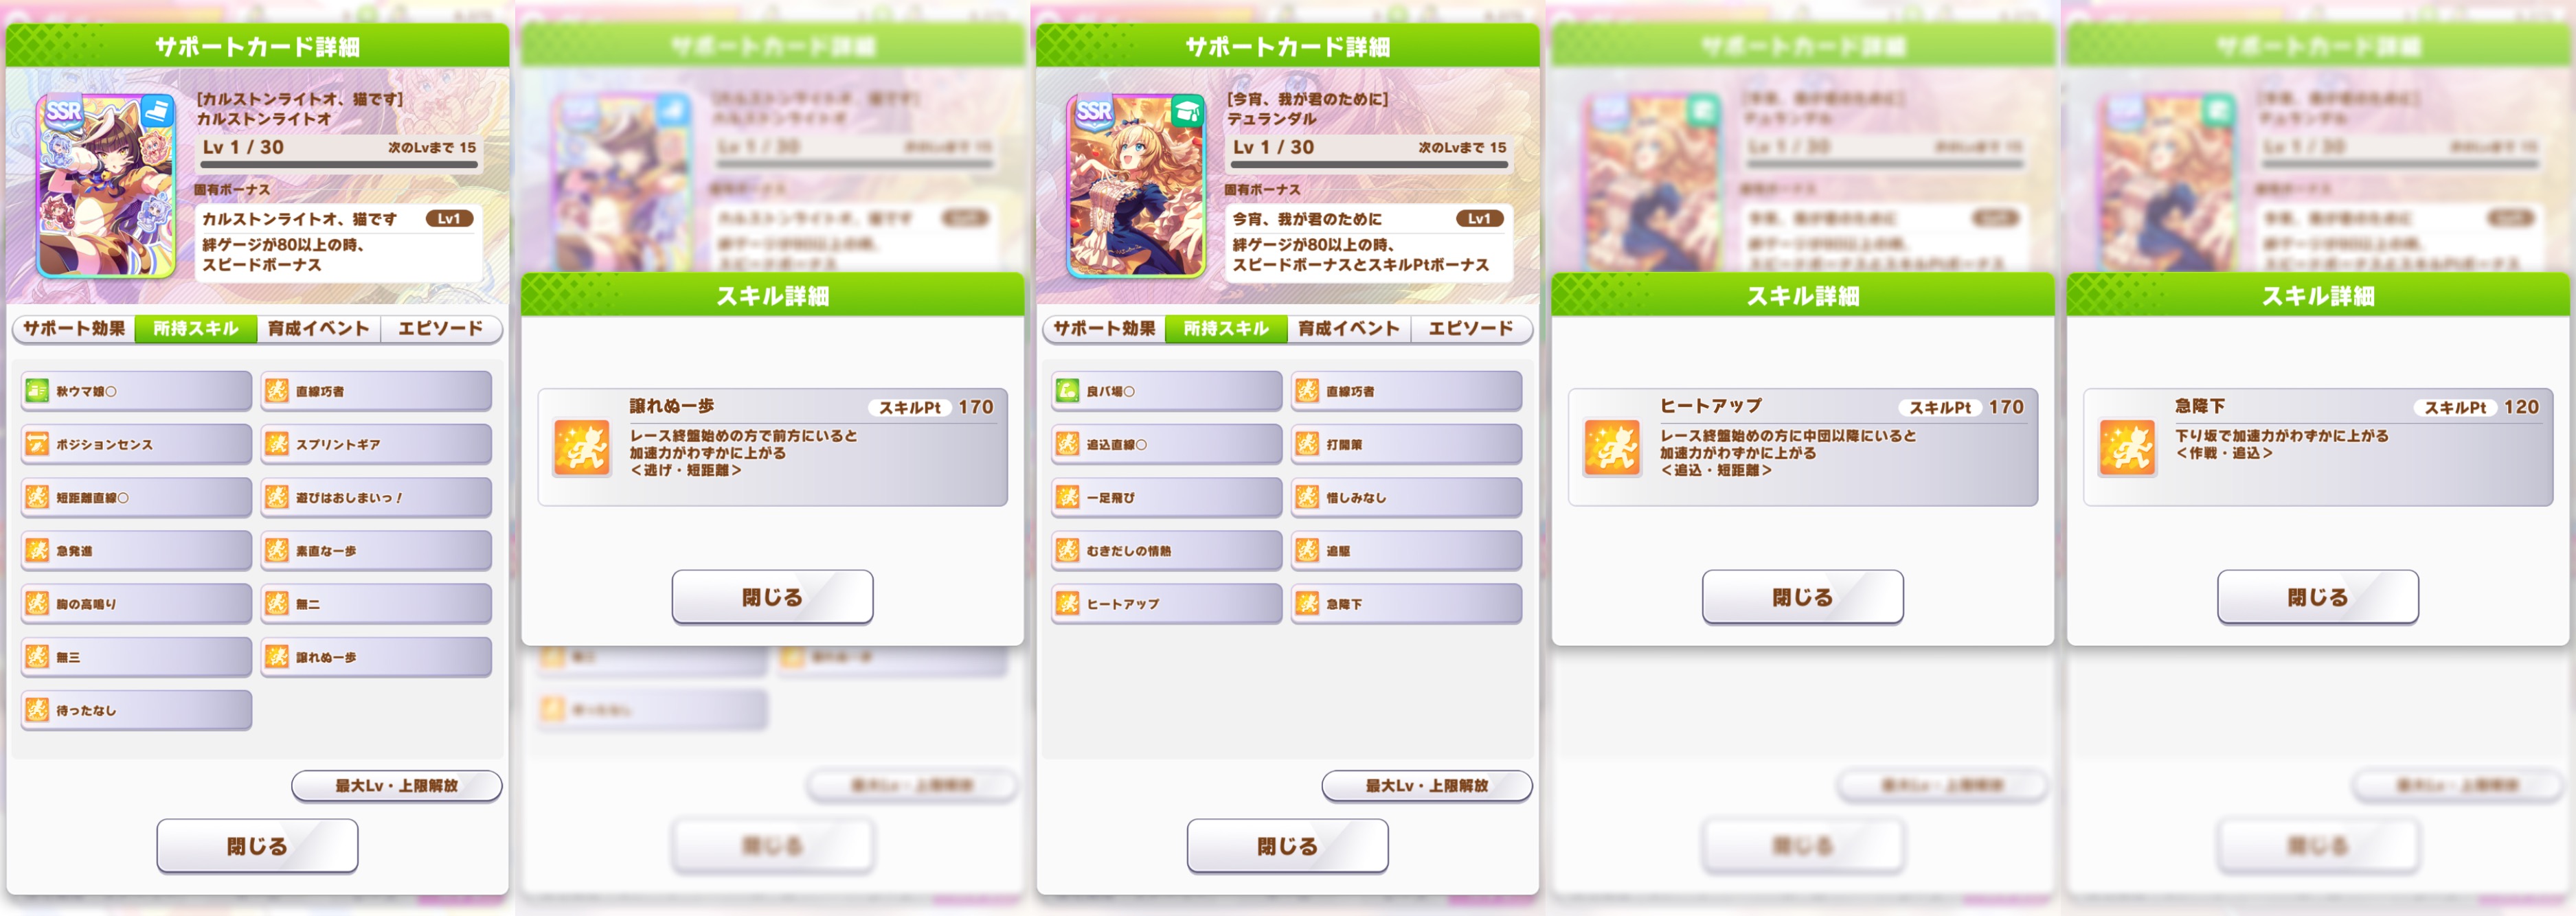The image size is (2576, 916).
Task: Switch to サポート効果 tab on カルストンライトオ card
Action: tap(74, 329)
